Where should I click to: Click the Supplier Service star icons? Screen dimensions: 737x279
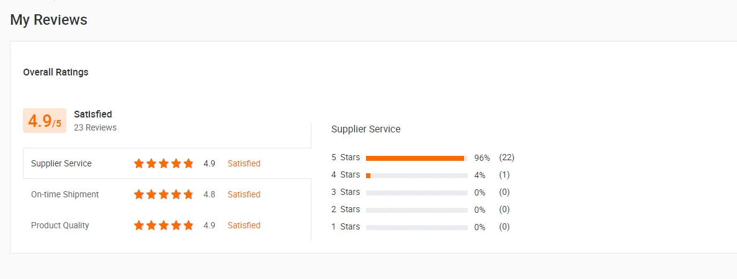[164, 164]
